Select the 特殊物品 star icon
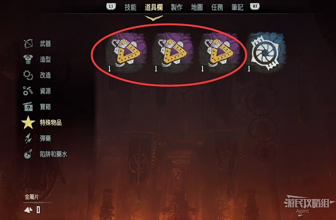 28,122
